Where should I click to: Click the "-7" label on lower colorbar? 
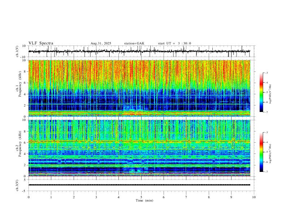[x=266, y=172]
